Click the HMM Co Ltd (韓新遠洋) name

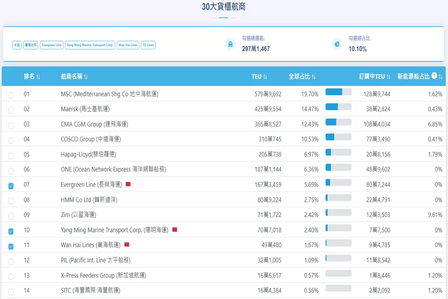tap(89, 200)
